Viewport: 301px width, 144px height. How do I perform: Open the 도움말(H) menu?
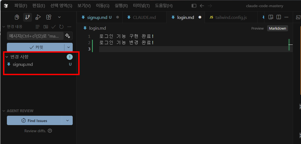[164, 6]
